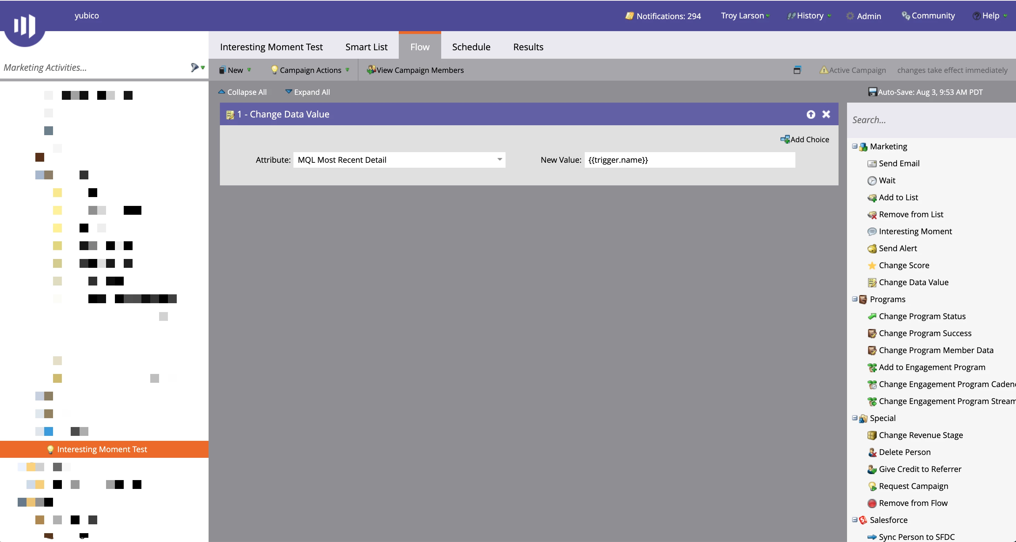The width and height of the screenshot is (1016, 542).
Task: Click the window restore icon near Active Campaign
Action: 797,70
